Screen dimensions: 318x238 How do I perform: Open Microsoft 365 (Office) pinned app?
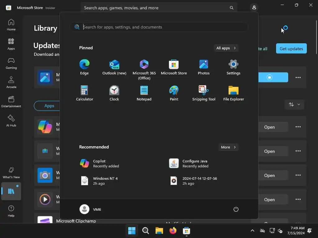(x=144, y=69)
